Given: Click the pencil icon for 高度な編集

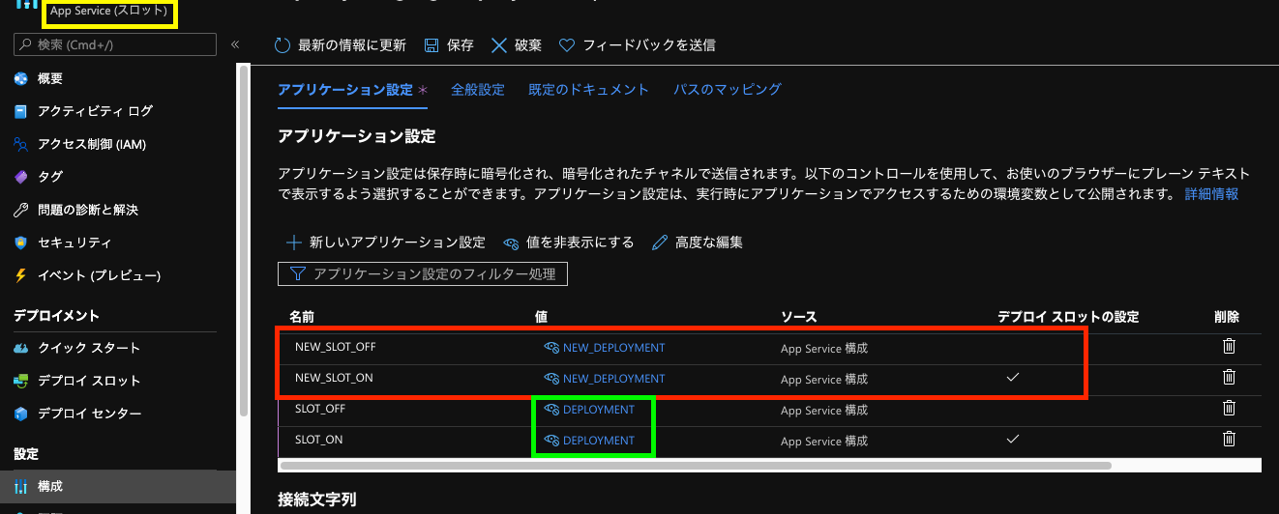Looking at the screenshot, I should point(660,243).
